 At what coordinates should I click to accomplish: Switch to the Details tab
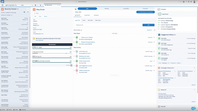[96, 15]
